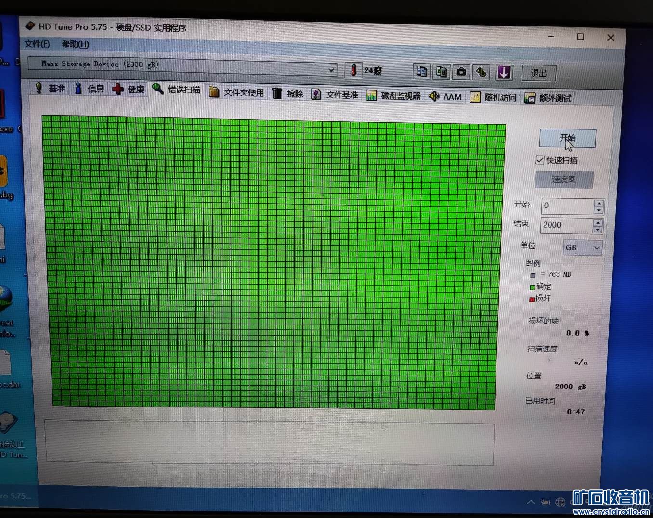Click the 结束 end value field
Viewport: 653px width, 518px height.
tap(566, 225)
